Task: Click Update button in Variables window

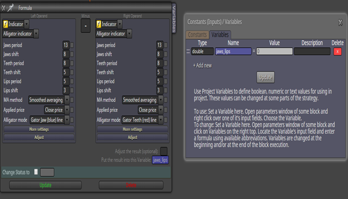Action: point(265,77)
